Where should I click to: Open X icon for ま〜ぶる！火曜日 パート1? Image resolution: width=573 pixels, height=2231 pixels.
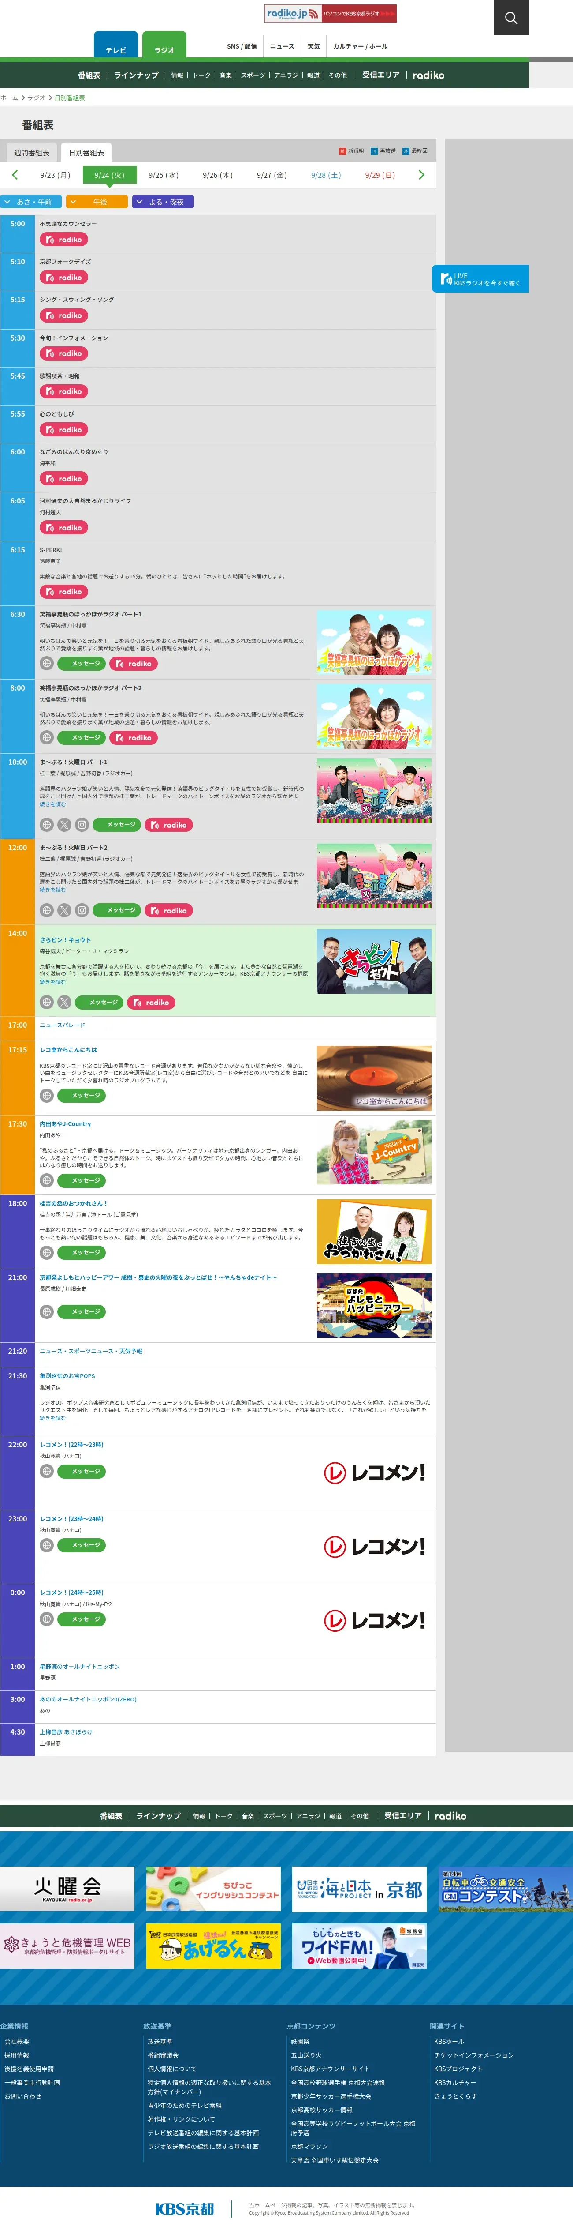64,825
